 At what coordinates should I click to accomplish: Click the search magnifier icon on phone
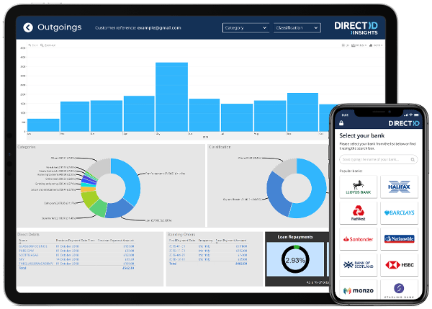pos(413,160)
